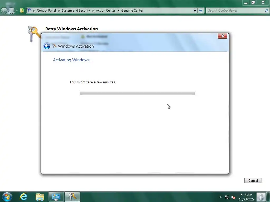Click the muted volume tray icon
This screenshot has width=270, height=202.
coord(233,197)
